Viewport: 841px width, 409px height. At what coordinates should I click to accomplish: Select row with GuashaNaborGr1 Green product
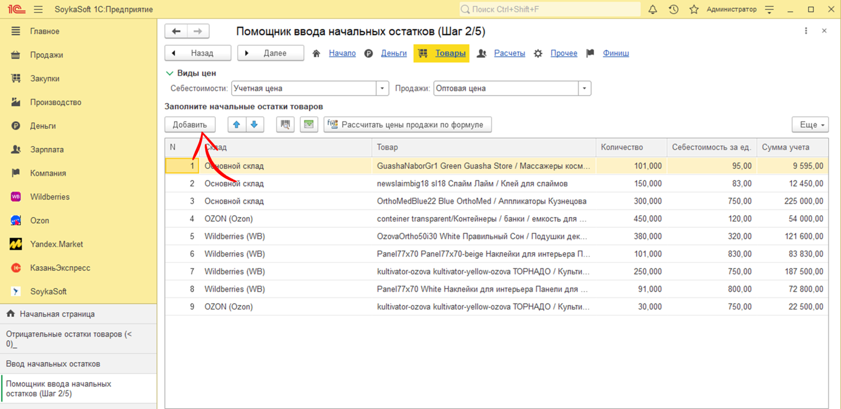[x=497, y=166]
